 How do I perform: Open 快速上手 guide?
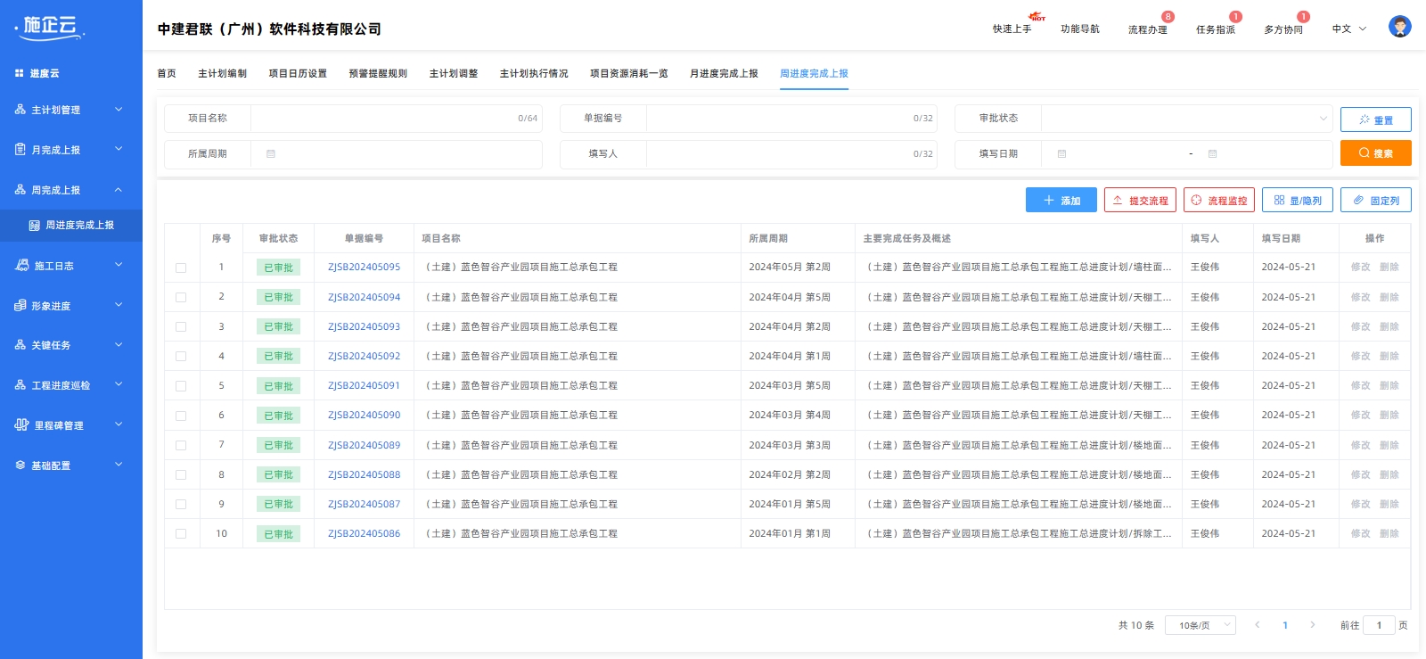pos(1012,29)
